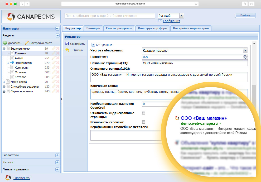Screen dimensions: 261x182
Task: Click the Выйти logout button
Action: coord(245,15)
